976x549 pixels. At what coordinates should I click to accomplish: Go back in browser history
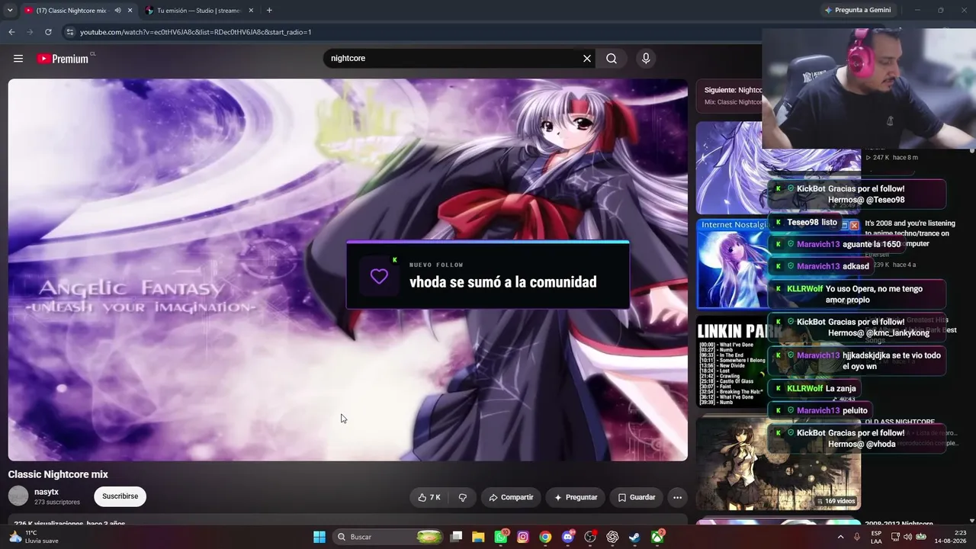[x=11, y=32]
